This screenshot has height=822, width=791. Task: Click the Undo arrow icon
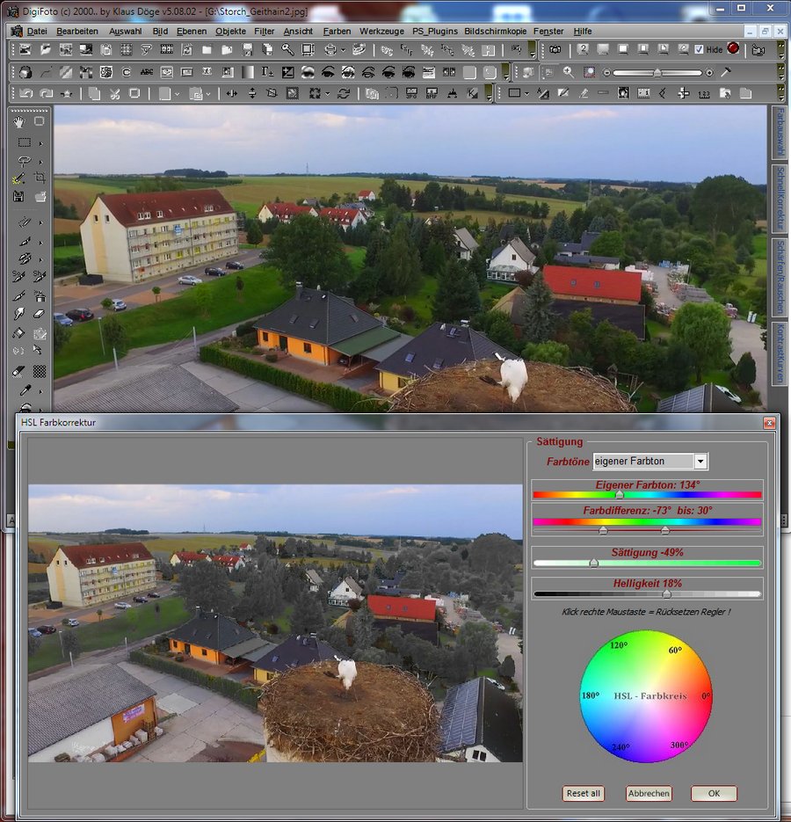click(25, 93)
